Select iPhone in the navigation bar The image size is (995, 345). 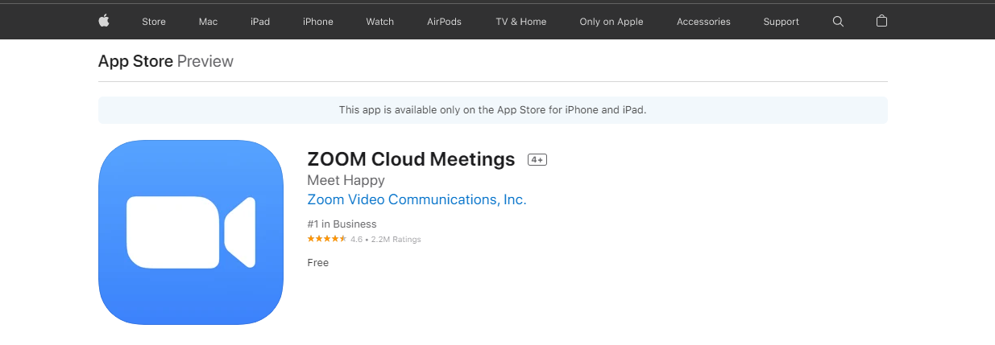pyautogui.click(x=318, y=22)
